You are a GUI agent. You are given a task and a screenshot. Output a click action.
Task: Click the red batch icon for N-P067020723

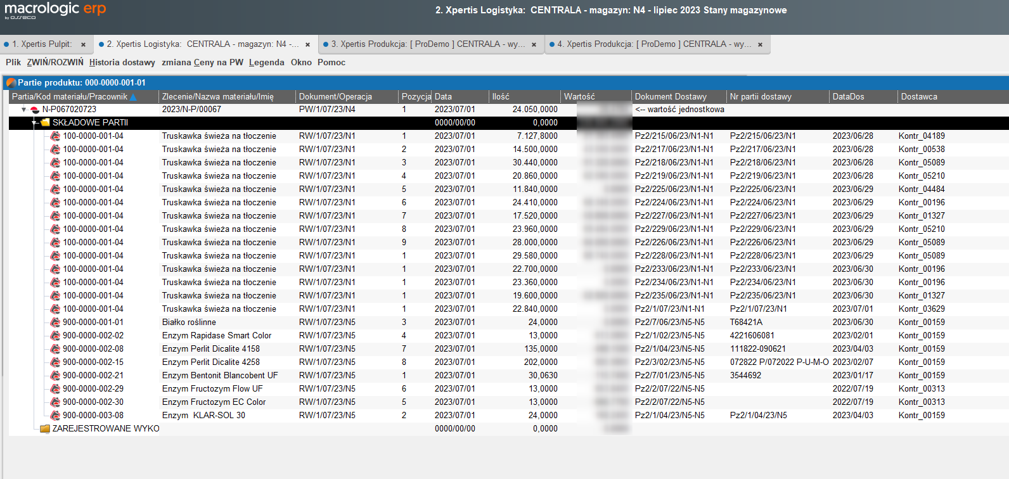(x=35, y=110)
